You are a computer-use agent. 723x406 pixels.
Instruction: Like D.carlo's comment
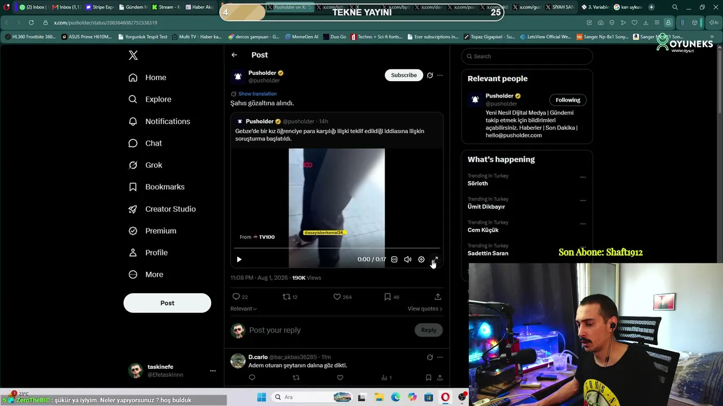click(x=340, y=378)
